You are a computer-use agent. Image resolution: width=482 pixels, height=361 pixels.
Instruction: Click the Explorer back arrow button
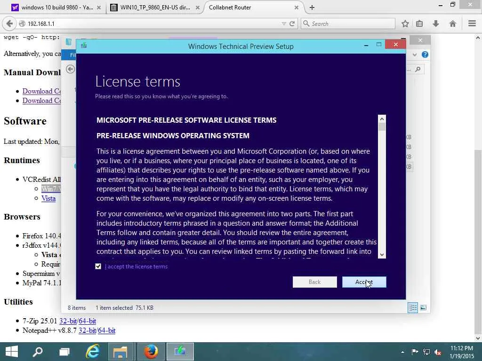71,69
